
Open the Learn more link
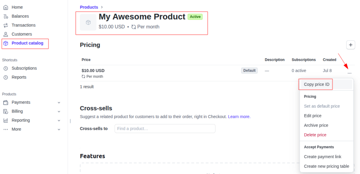tap(239, 117)
